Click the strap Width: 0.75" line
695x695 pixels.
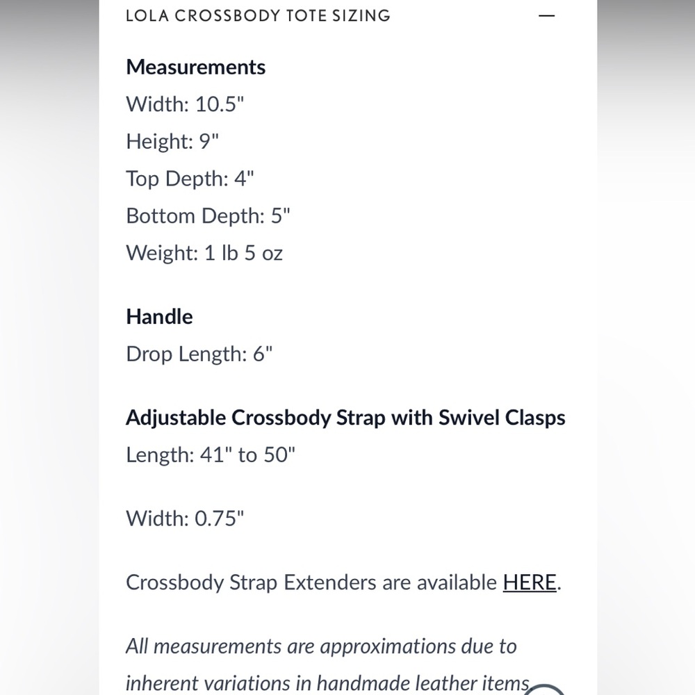click(185, 518)
